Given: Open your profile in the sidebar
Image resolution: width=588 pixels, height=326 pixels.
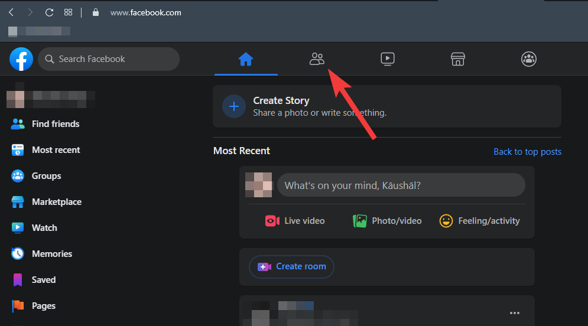Looking at the screenshot, I should [51, 99].
